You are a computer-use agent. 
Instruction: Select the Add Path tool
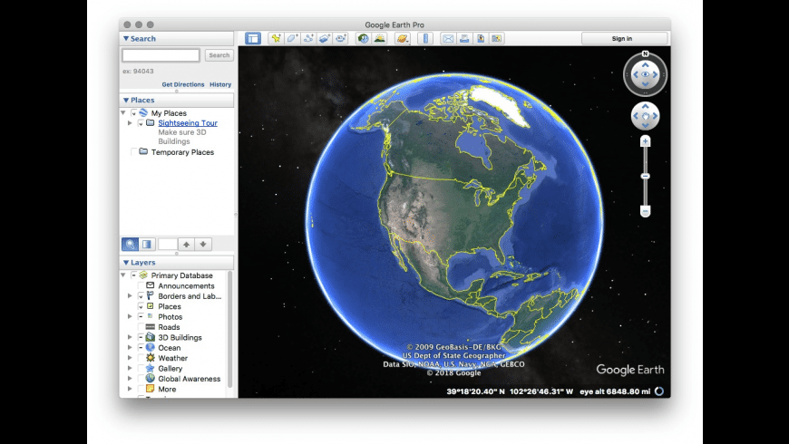(x=308, y=38)
